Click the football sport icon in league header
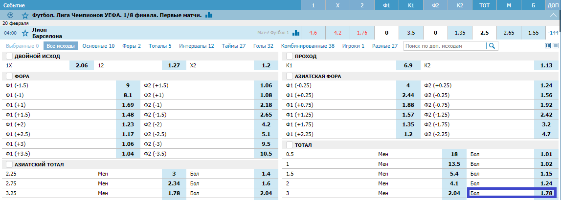Image resolution: width=561 pixels, height=200 pixels. pyautogui.click(x=10, y=15)
